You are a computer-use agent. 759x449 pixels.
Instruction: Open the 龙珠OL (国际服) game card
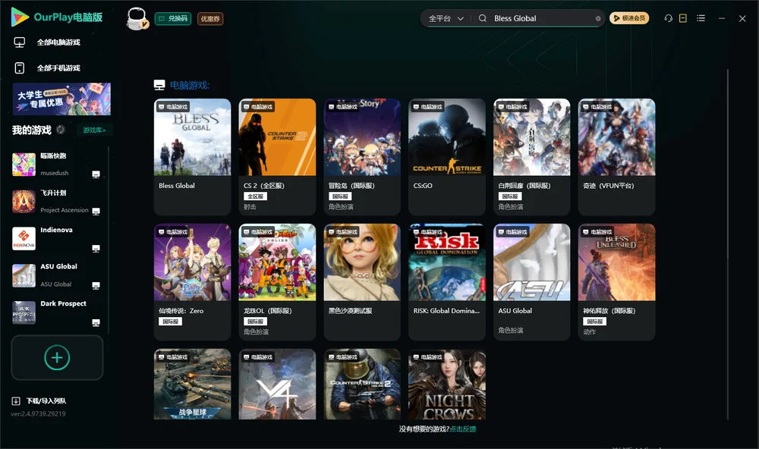tap(277, 282)
